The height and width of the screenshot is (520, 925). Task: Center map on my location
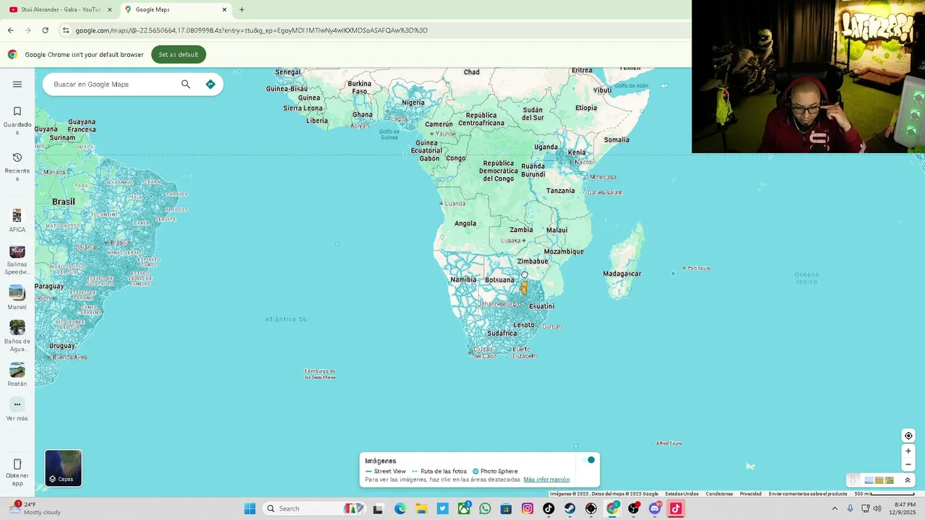click(x=908, y=435)
